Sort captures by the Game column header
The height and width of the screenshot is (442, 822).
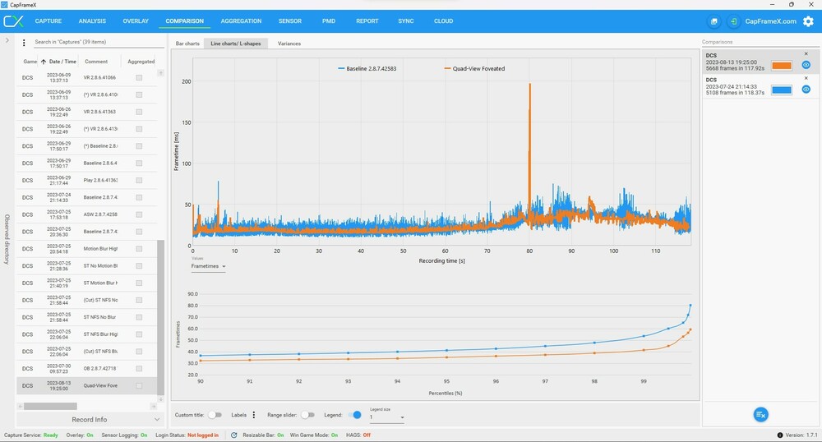[x=30, y=62]
